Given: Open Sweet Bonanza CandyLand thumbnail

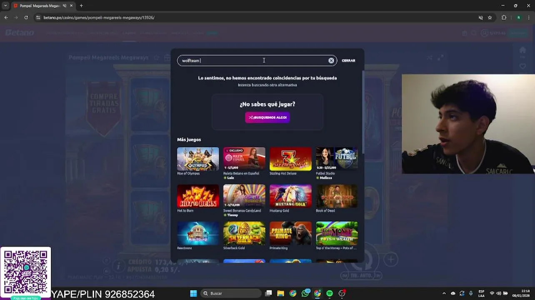Looking at the screenshot, I should point(244,196).
